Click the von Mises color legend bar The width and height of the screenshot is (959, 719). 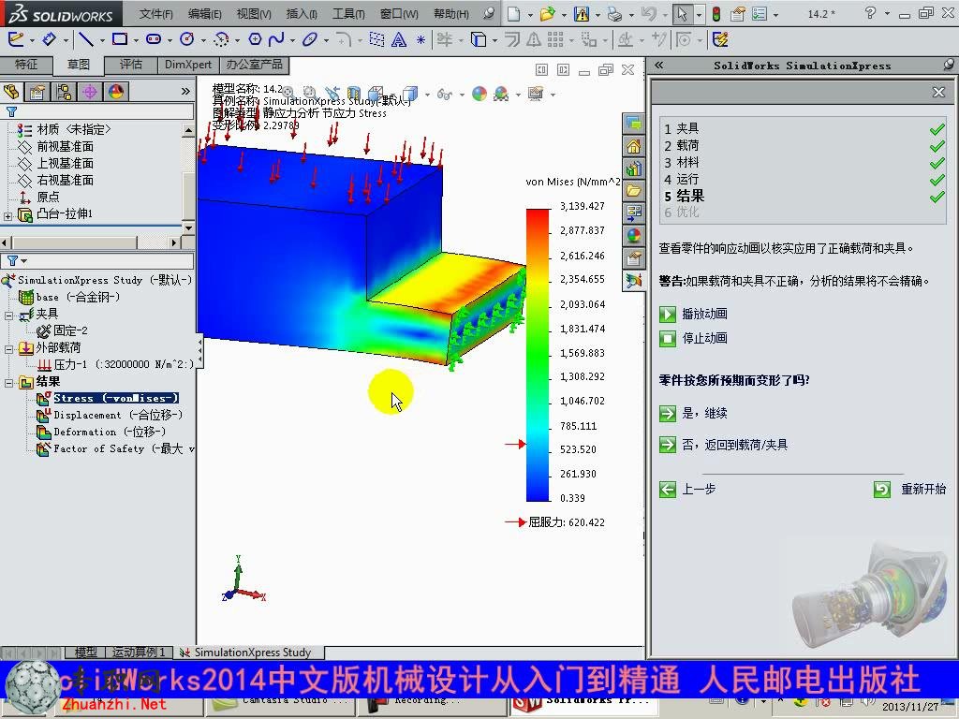(x=538, y=355)
